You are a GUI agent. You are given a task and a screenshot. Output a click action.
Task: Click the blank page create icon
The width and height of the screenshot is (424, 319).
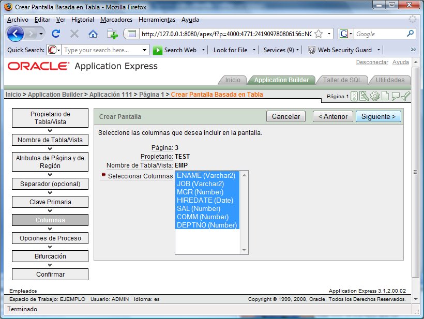pos(385,96)
